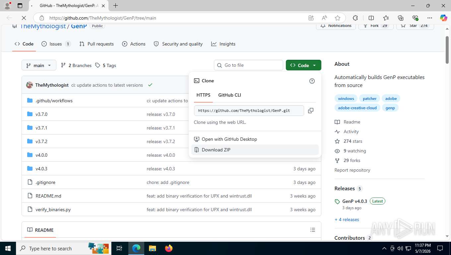Open commit message 'ci: update actions to latest versions'
This screenshot has width=451, height=255.
coord(107,85)
